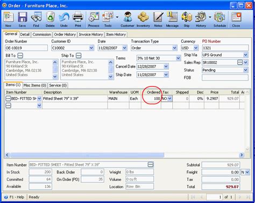
Task: Open Inventory boxes icon
Action: point(143,19)
